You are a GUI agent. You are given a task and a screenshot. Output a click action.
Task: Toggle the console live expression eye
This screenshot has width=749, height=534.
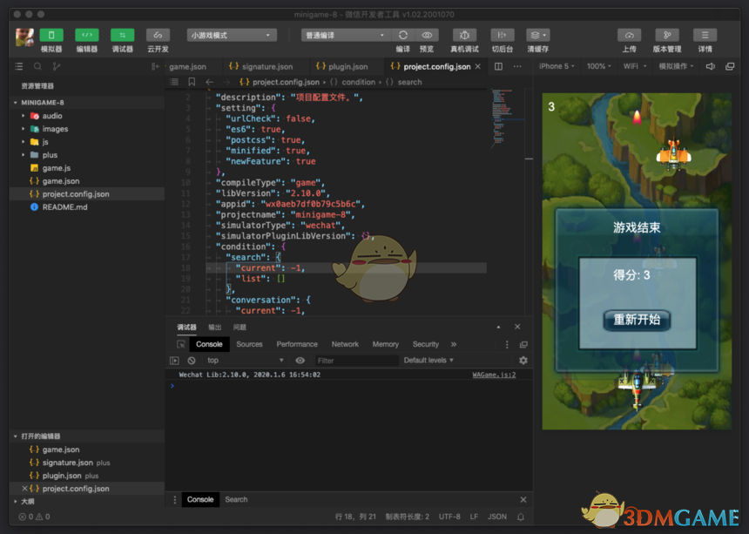coord(300,361)
